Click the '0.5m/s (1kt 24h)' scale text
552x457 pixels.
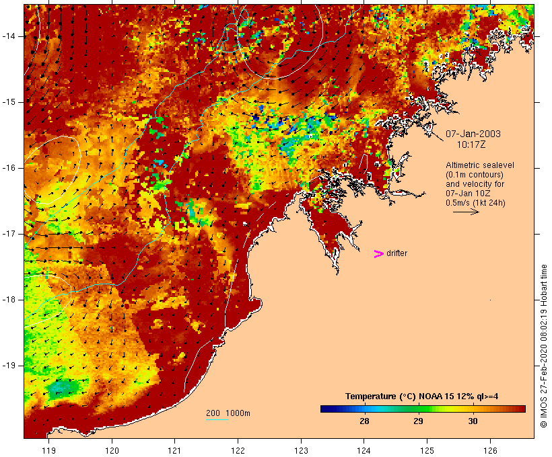[x=475, y=203]
